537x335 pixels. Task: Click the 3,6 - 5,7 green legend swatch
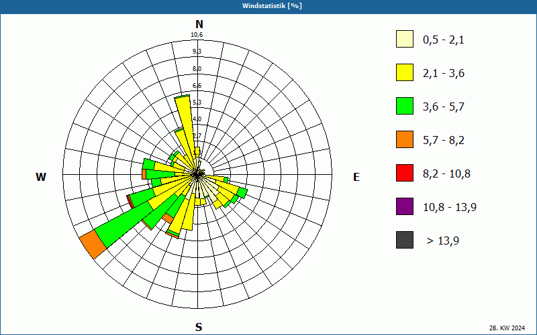tap(405, 106)
